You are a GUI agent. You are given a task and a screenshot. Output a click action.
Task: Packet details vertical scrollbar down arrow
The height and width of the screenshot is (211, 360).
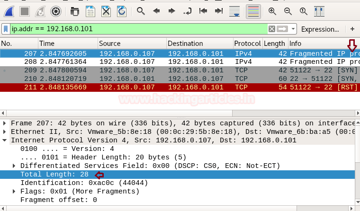coord(358,202)
